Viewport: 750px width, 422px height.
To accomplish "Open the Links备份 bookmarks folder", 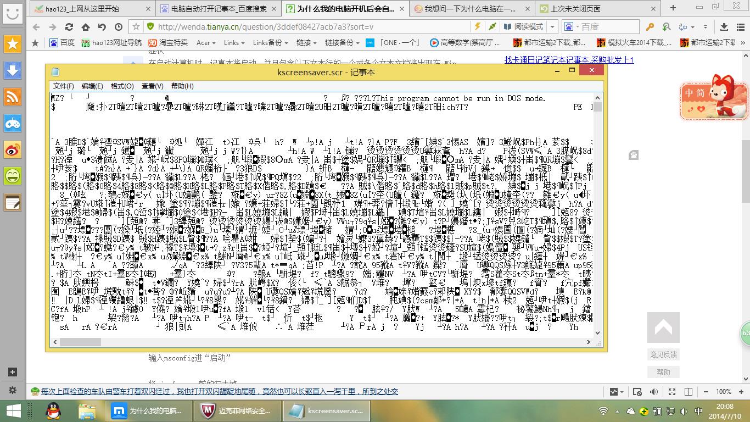I will 271,42.
